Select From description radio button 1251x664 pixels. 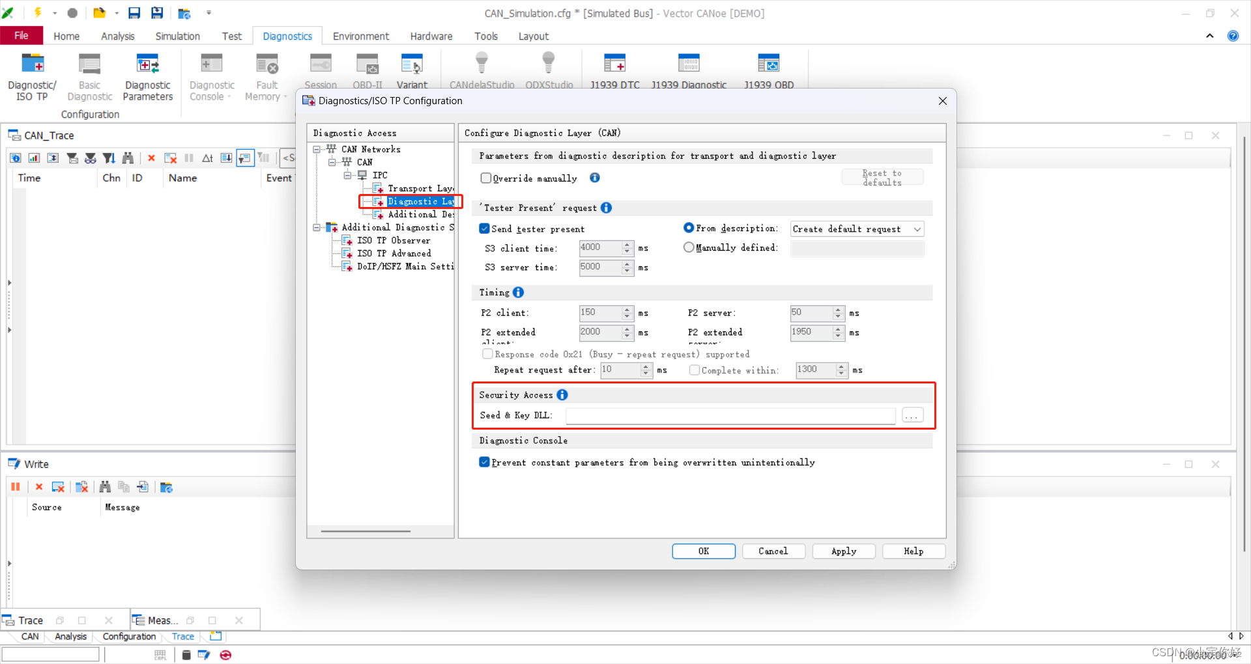(688, 228)
